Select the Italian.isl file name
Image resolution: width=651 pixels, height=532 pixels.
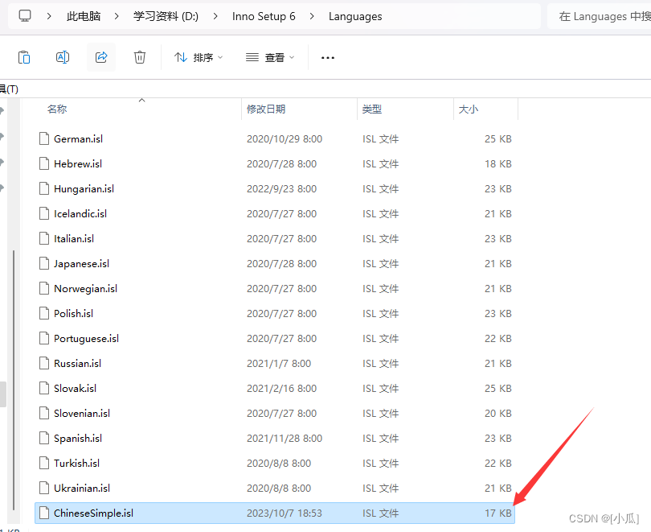tap(74, 238)
